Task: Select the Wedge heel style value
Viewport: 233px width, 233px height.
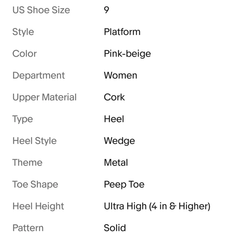Action: tap(119, 141)
